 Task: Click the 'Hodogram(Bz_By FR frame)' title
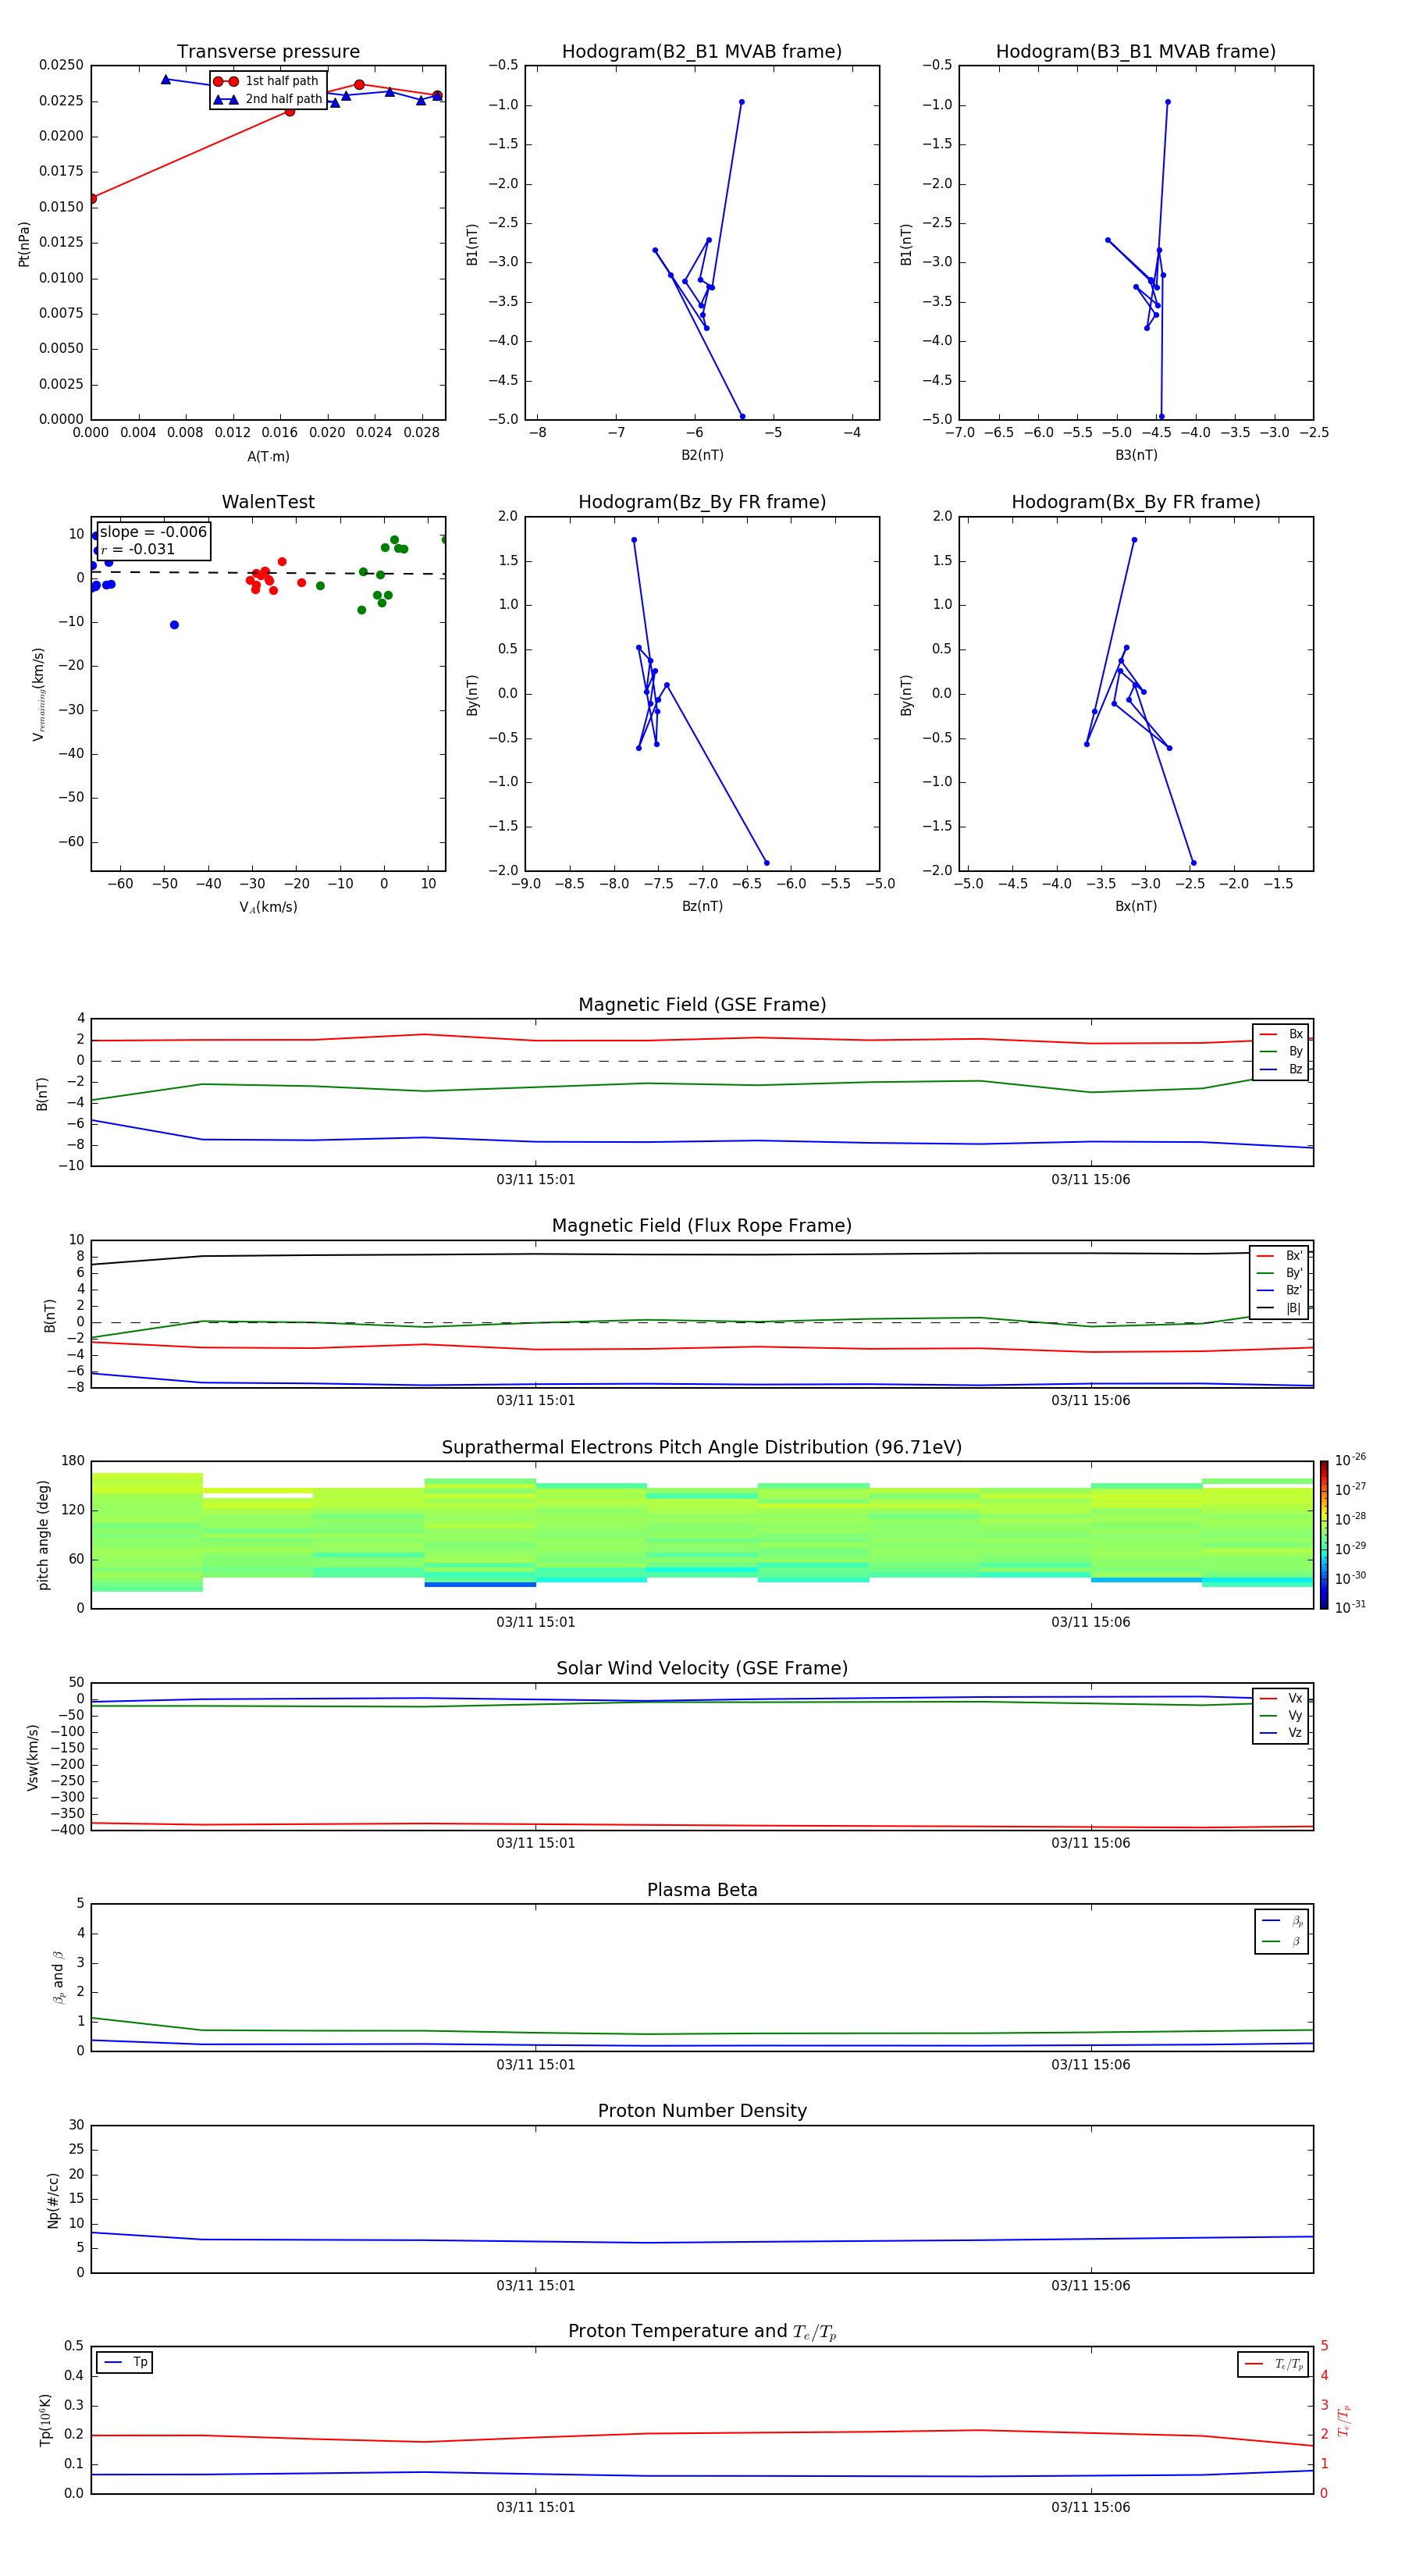click(702, 502)
